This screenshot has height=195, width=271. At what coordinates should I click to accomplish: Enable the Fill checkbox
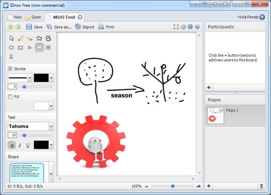10,96
